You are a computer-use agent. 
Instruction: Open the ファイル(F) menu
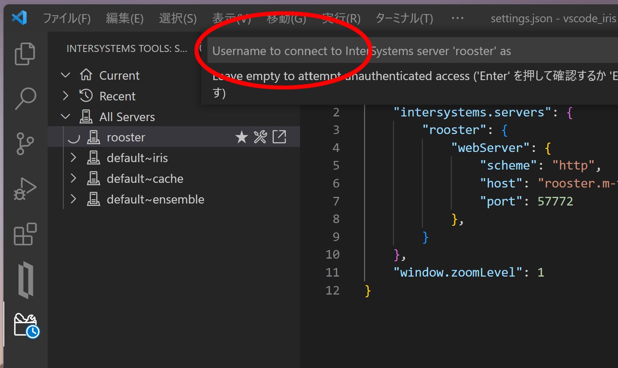coord(66,18)
